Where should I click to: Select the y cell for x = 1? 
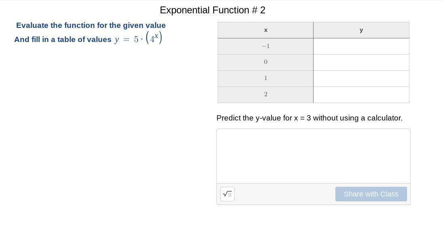coord(361,78)
